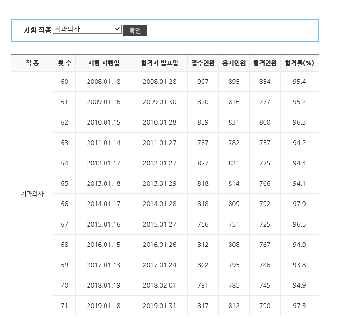The height and width of the screenshot is (319, 337).
Task: Select exam date 2019.01.18
Action: 104,306
